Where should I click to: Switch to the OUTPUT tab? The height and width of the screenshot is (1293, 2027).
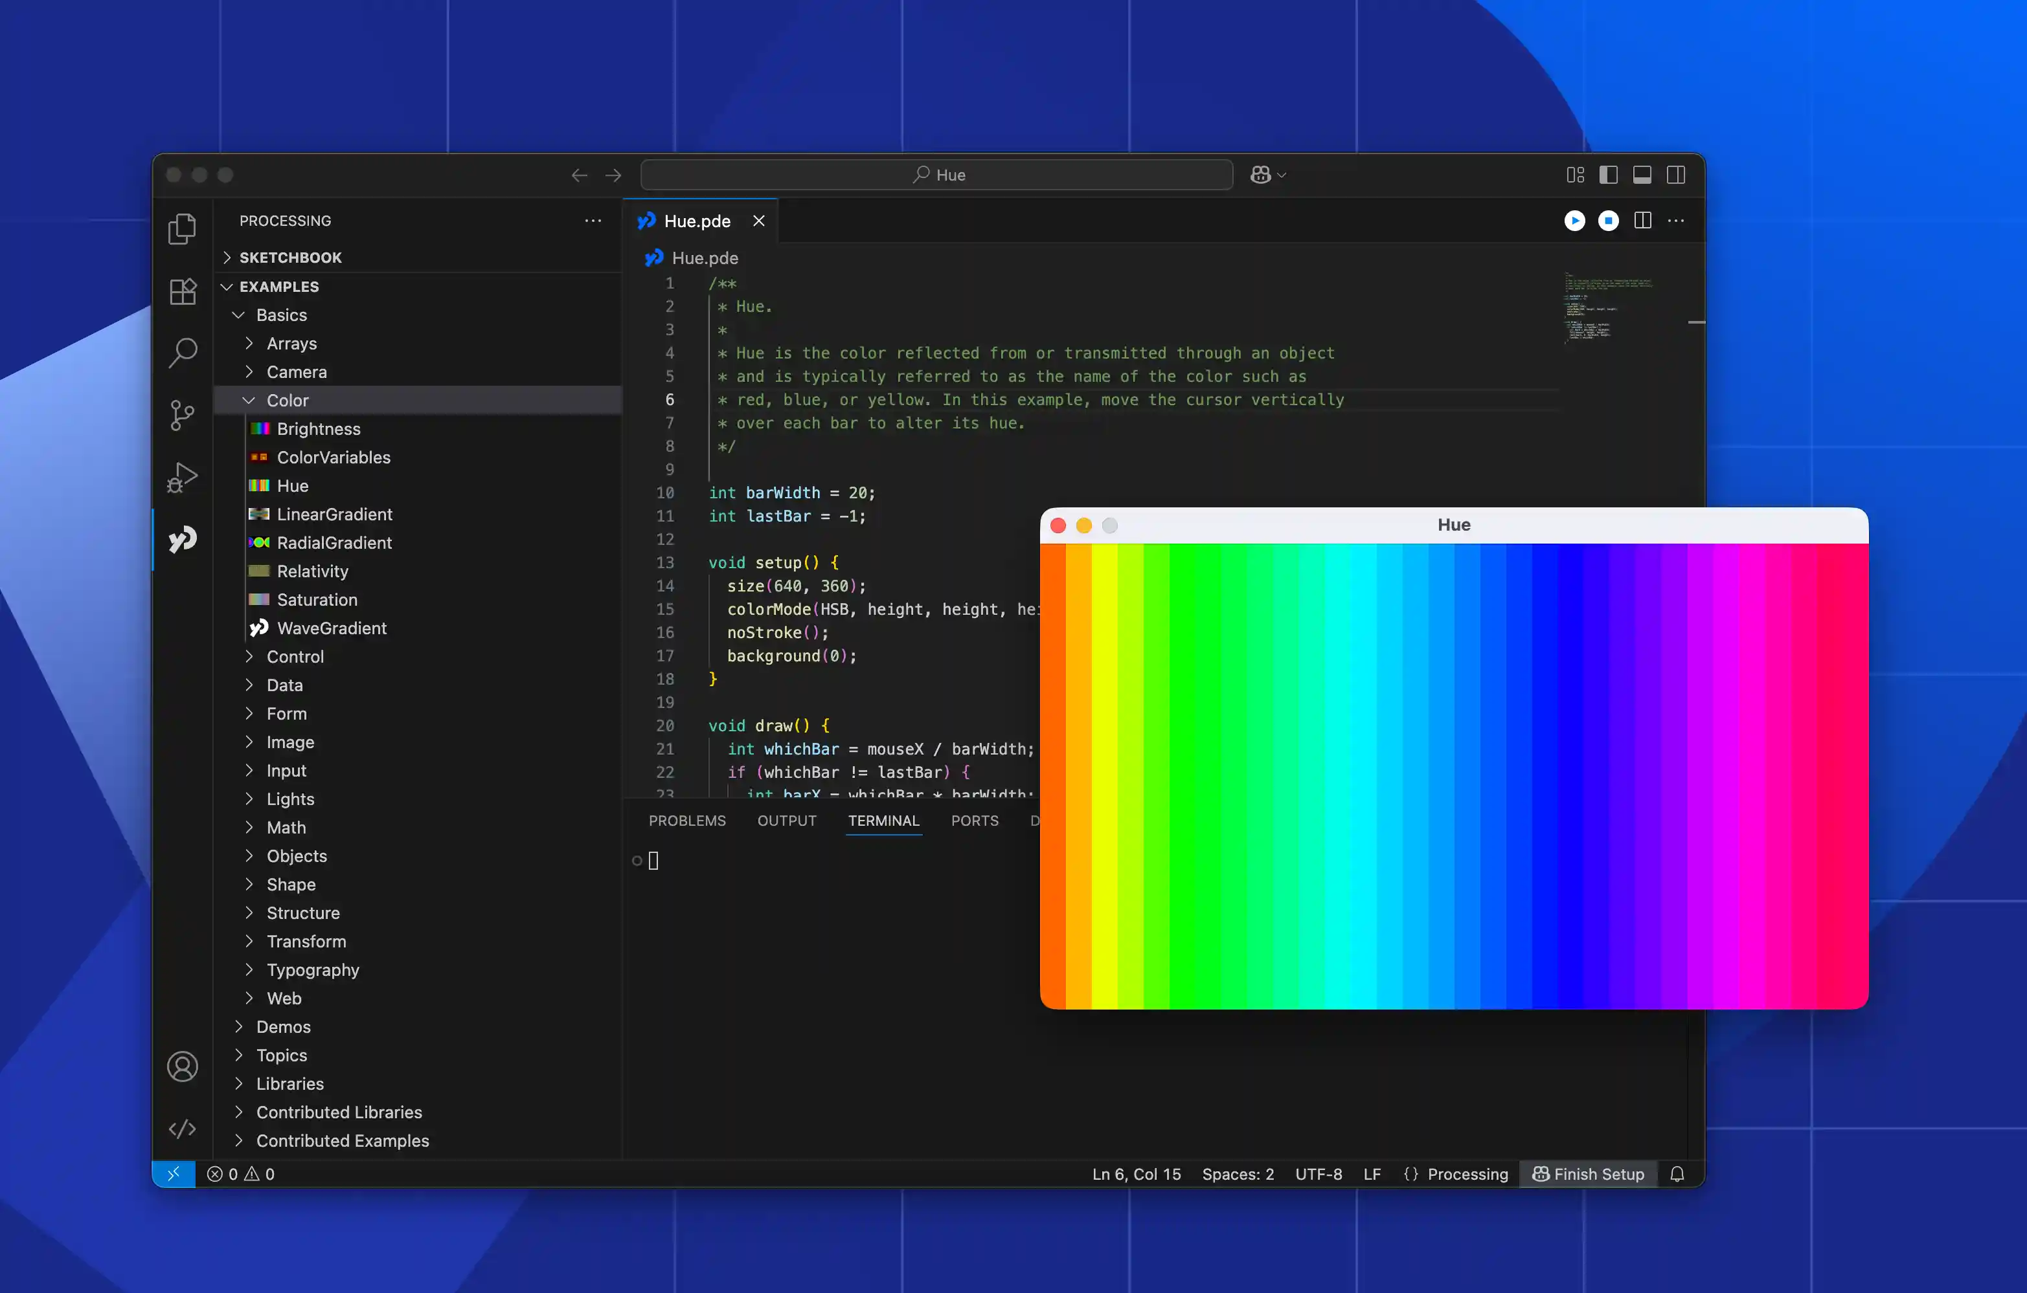tap(786, 820)
